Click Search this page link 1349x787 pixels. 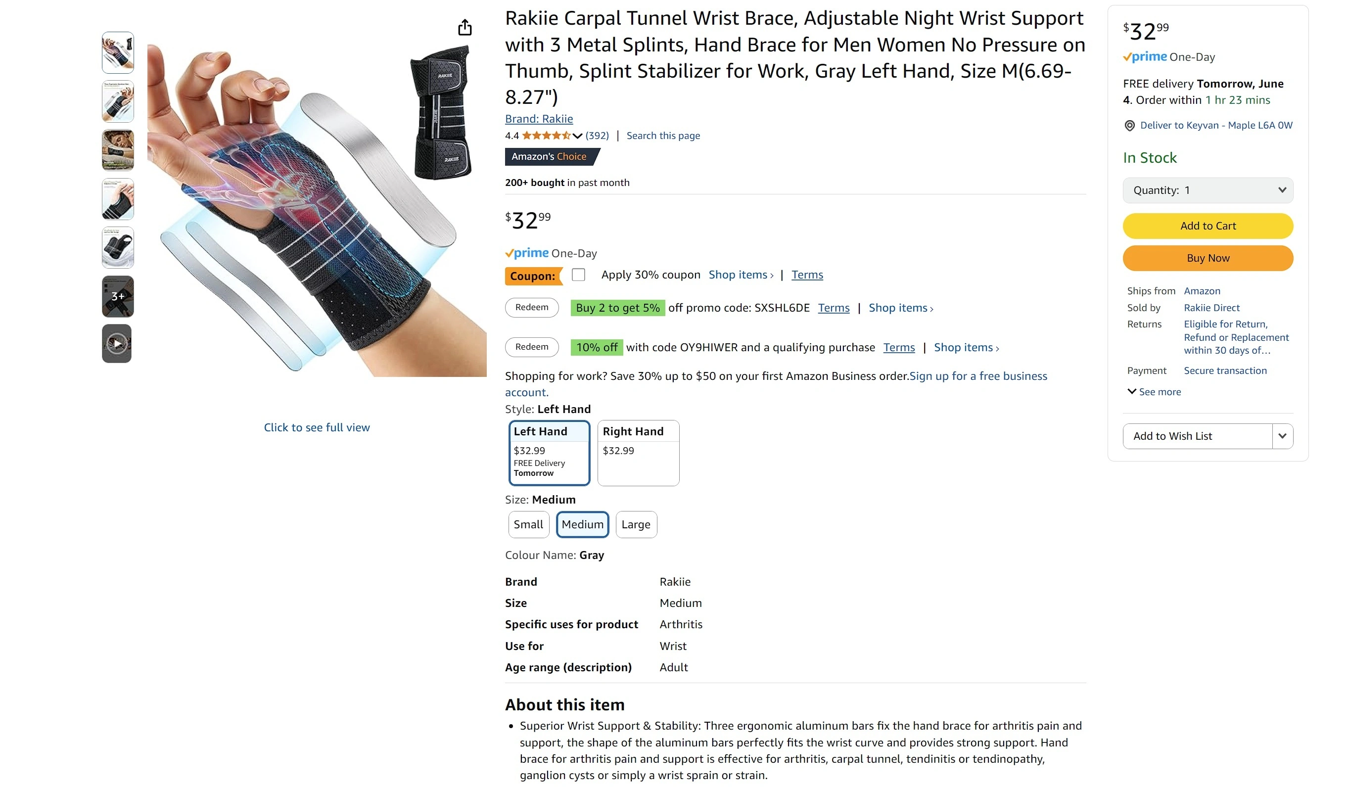(x=663, y=136)
